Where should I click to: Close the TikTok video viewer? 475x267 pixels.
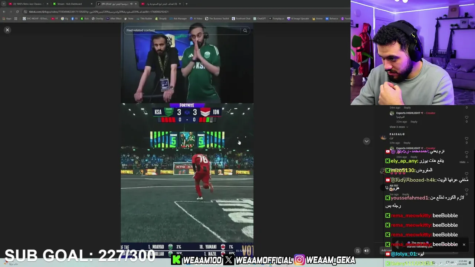click(x=7, y=30)
